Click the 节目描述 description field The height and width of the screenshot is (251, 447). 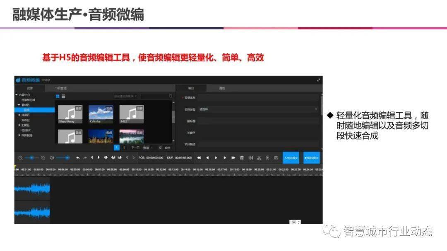click(258, 144)
